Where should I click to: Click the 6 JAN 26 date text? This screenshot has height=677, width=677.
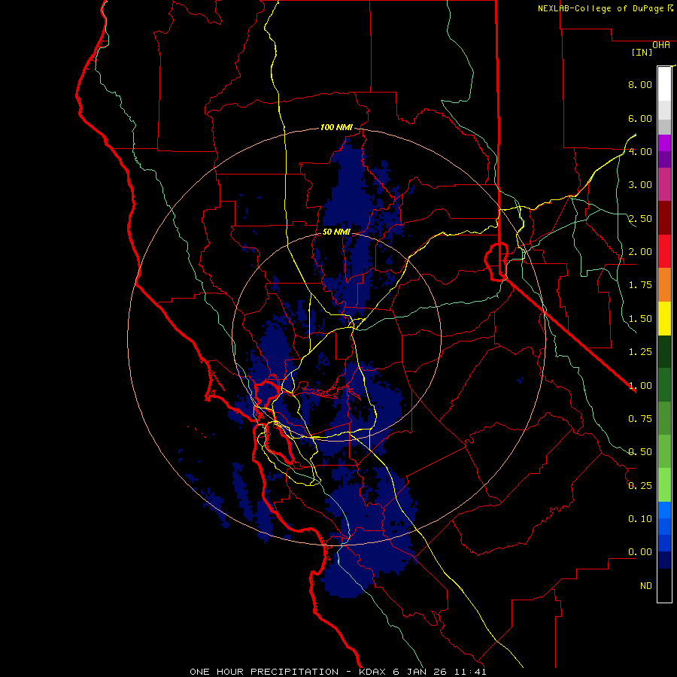tap(420, 672)
